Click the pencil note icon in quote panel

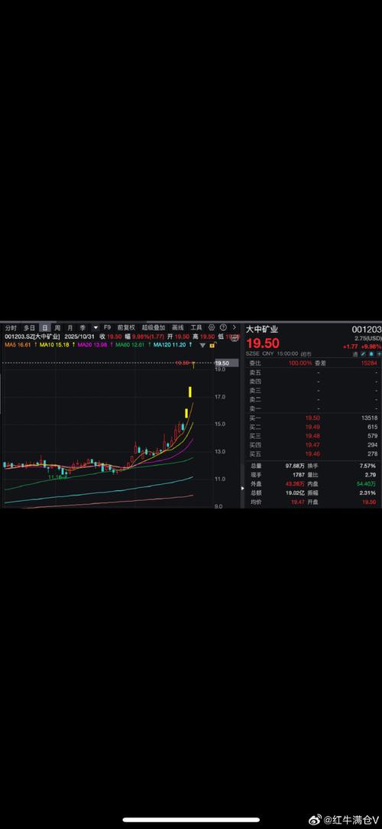pos(364,353)
